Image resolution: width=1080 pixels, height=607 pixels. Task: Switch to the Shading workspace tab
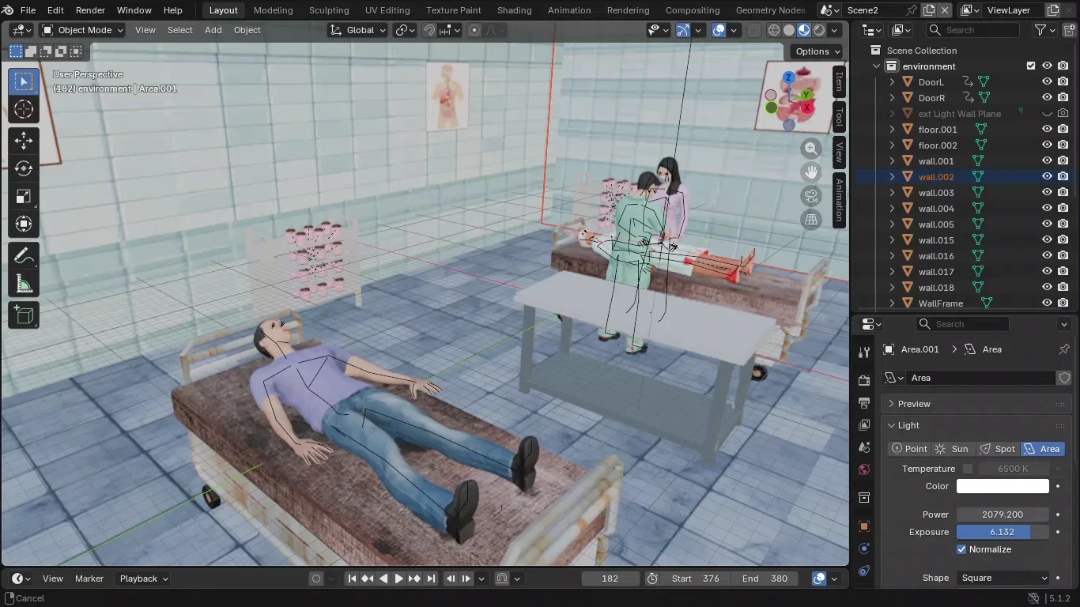click(514, 10)
